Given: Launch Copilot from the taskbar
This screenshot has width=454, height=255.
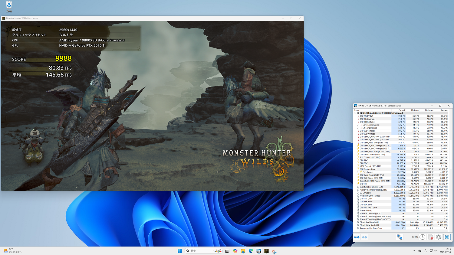Looking at the screenshot, I should pyautogui.click(x=235, y=251).
